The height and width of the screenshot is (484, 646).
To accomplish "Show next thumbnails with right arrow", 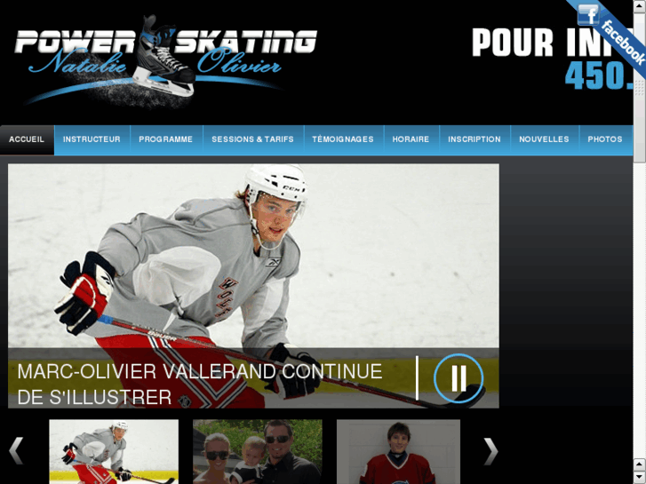I will [490, 451].
